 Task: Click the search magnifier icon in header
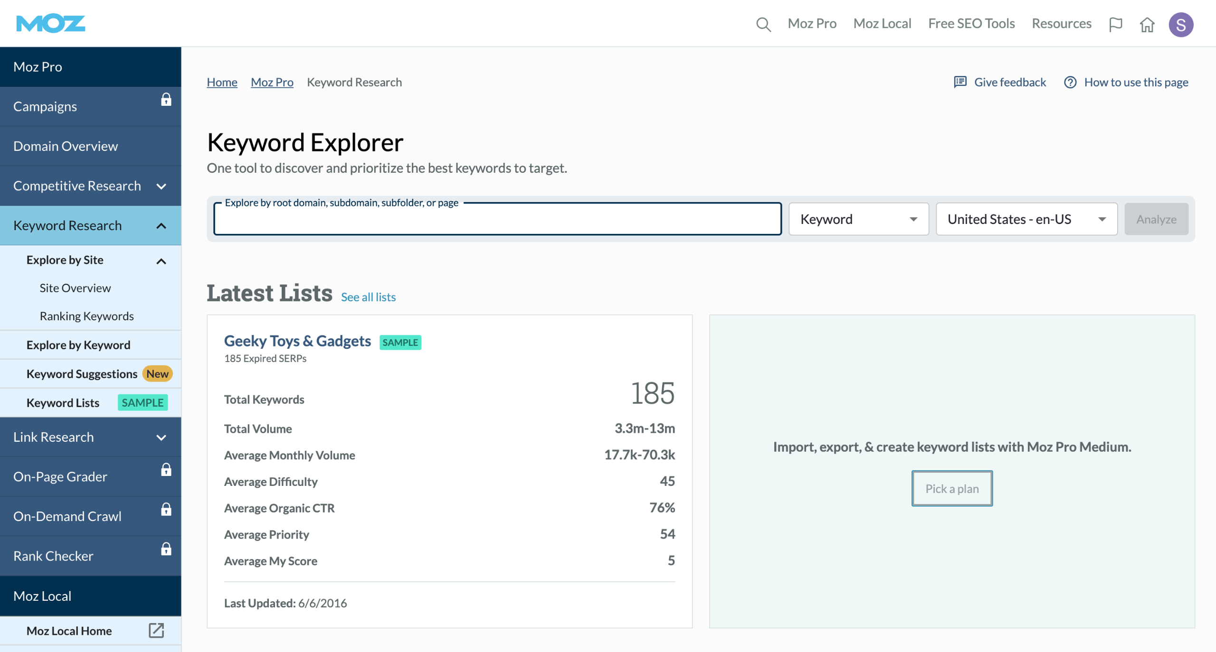click(x=763, y=24)
